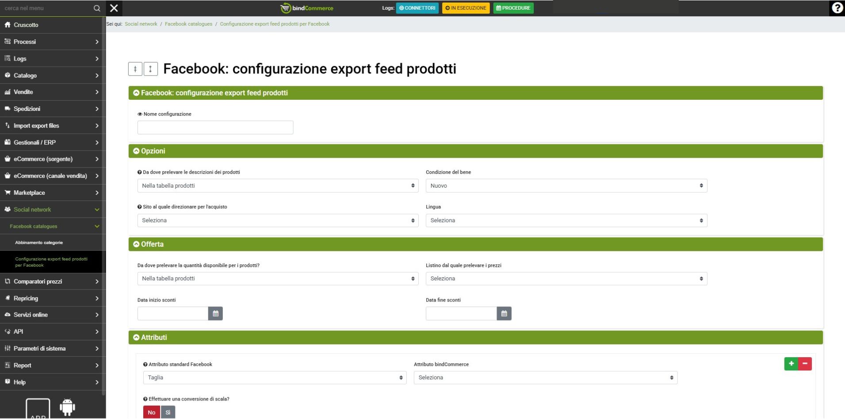The image size is (845, 419).
Task: Open calendar picker for Data inizio sconti
Action: 215,313
